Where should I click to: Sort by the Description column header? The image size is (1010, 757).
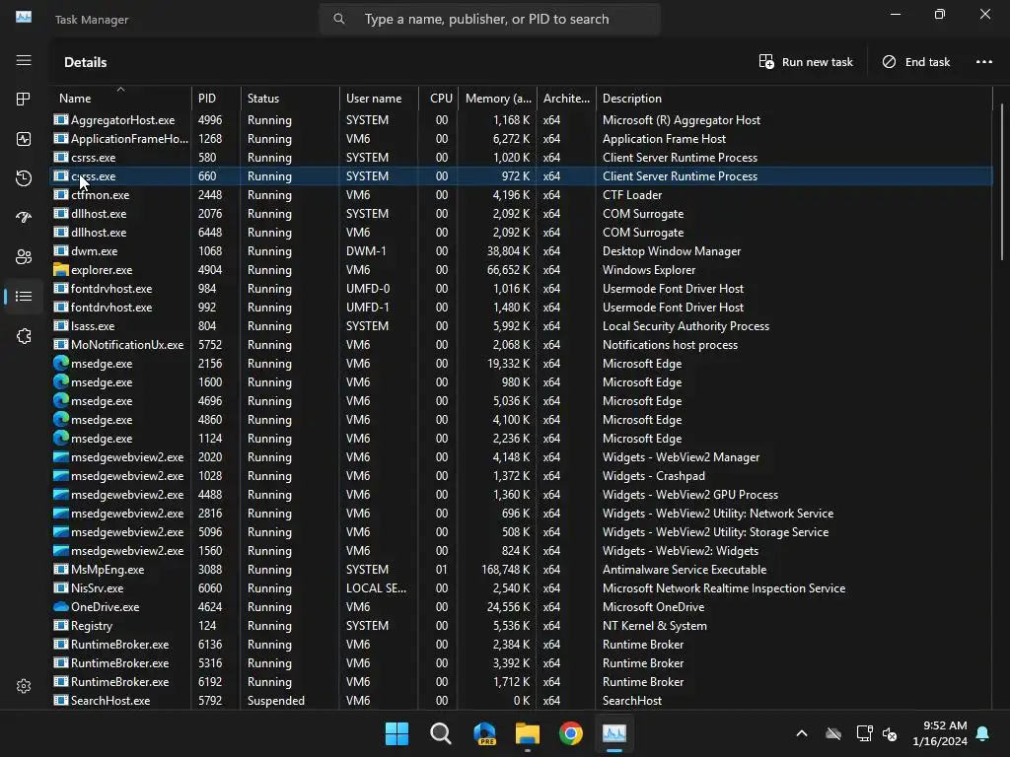pos(794,98)
